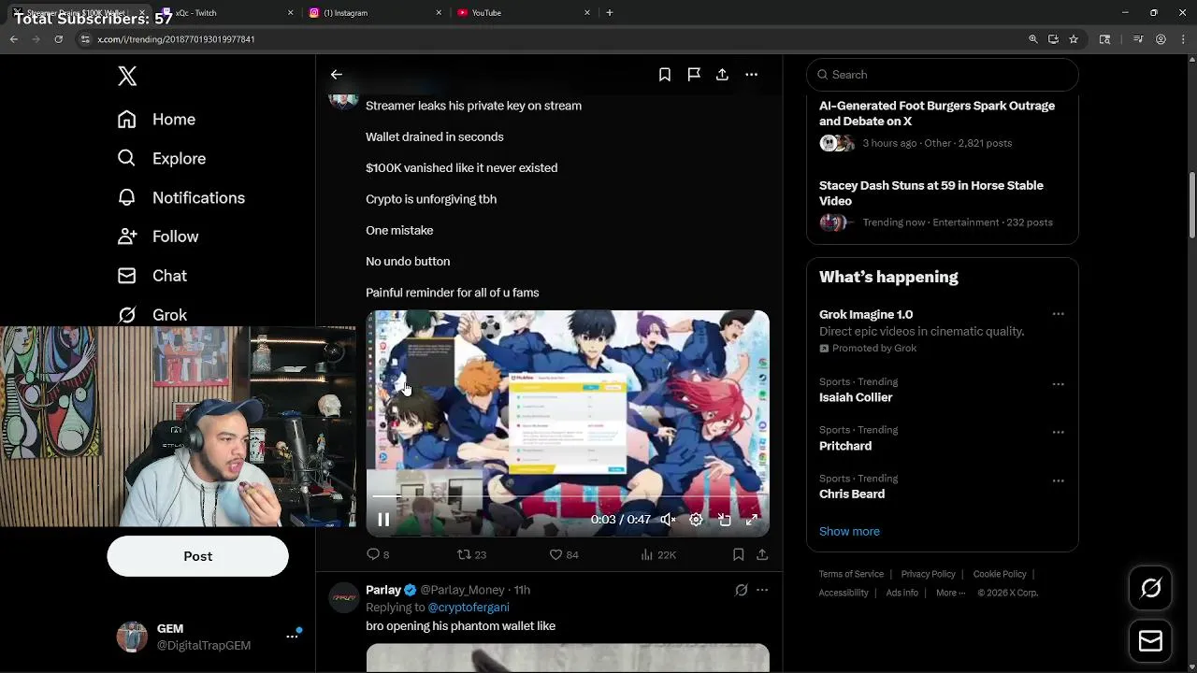Click the @cryptofergani mention link
This screenshot has width=1197, height=673.
tap(469, 608)
